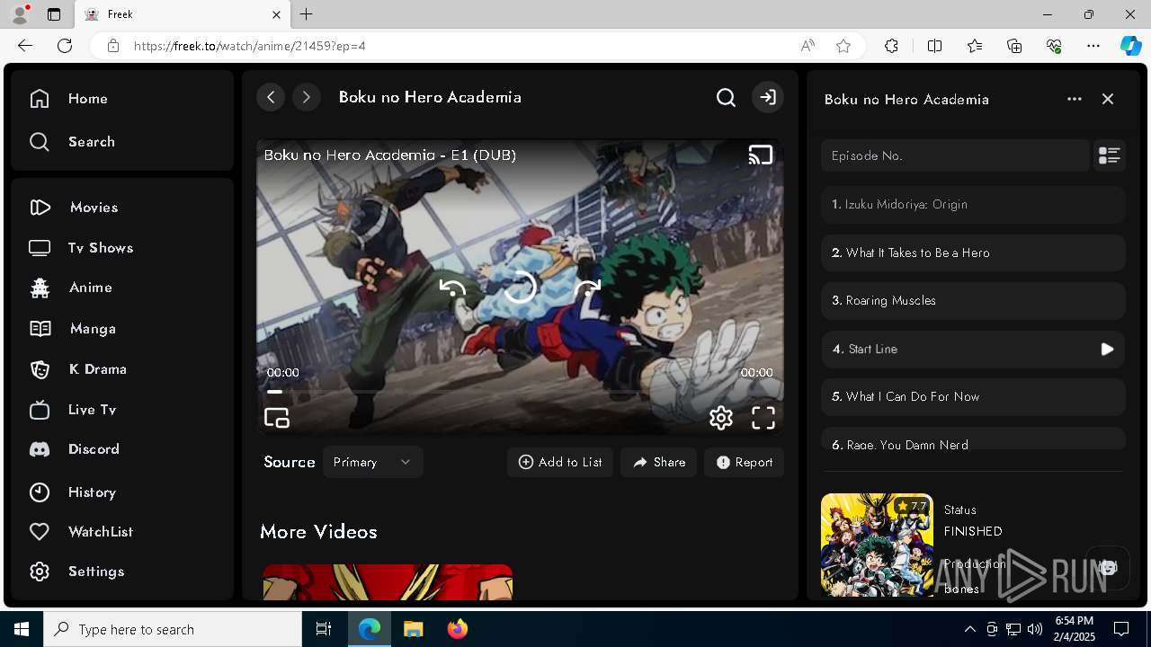The width and height of the screenshot is (1151, 647).
Task: Click the address bar URL
Action: coord(250,46)
